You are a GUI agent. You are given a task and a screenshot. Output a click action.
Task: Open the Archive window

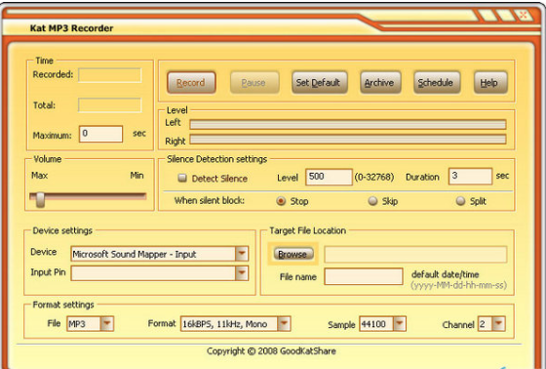pos(380,83)
